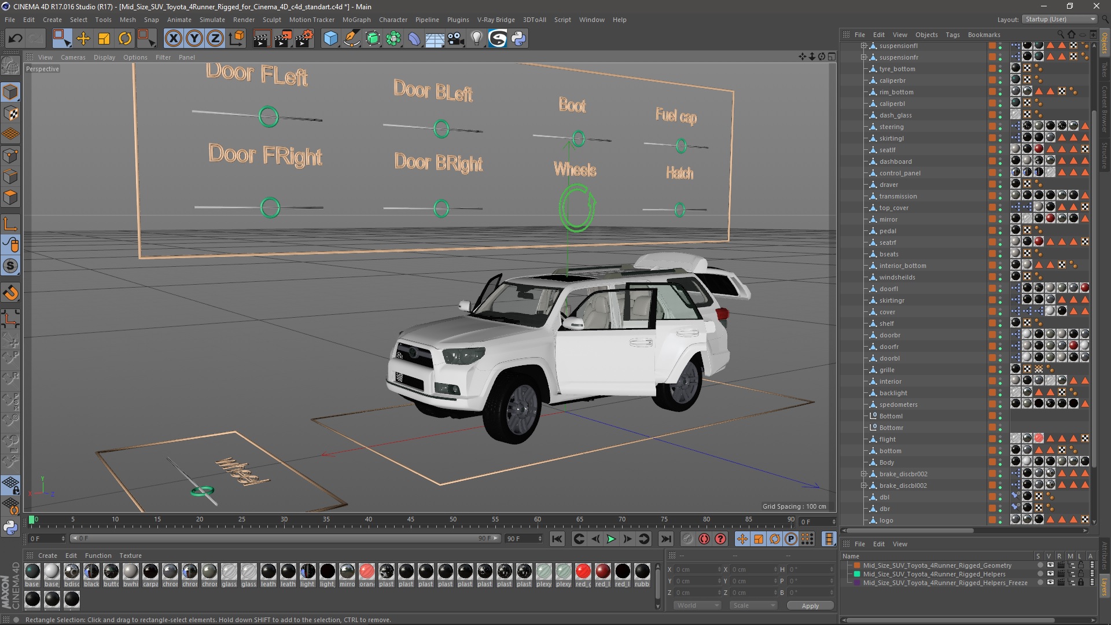Select the rubber material swatch
The image size is (1111, 625).
click(642, 575)
